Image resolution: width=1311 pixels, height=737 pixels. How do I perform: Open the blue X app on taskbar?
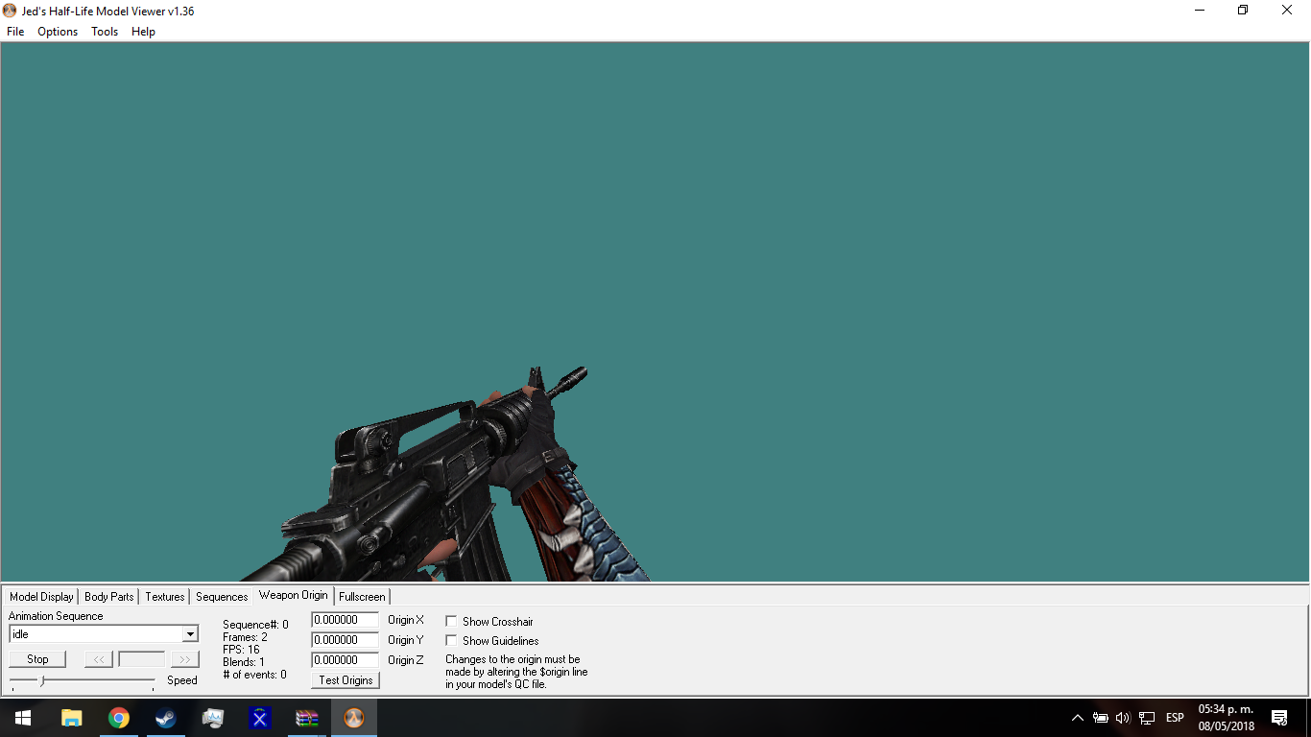[x=260, y=718]
